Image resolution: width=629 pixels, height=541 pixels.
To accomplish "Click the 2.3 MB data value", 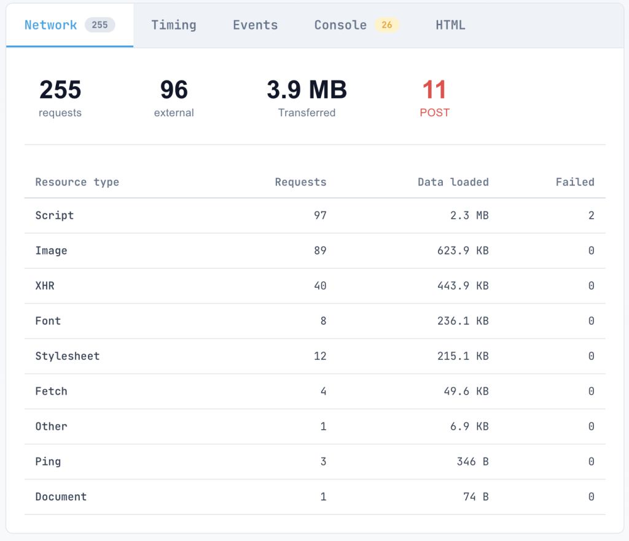I will point(469,216).
